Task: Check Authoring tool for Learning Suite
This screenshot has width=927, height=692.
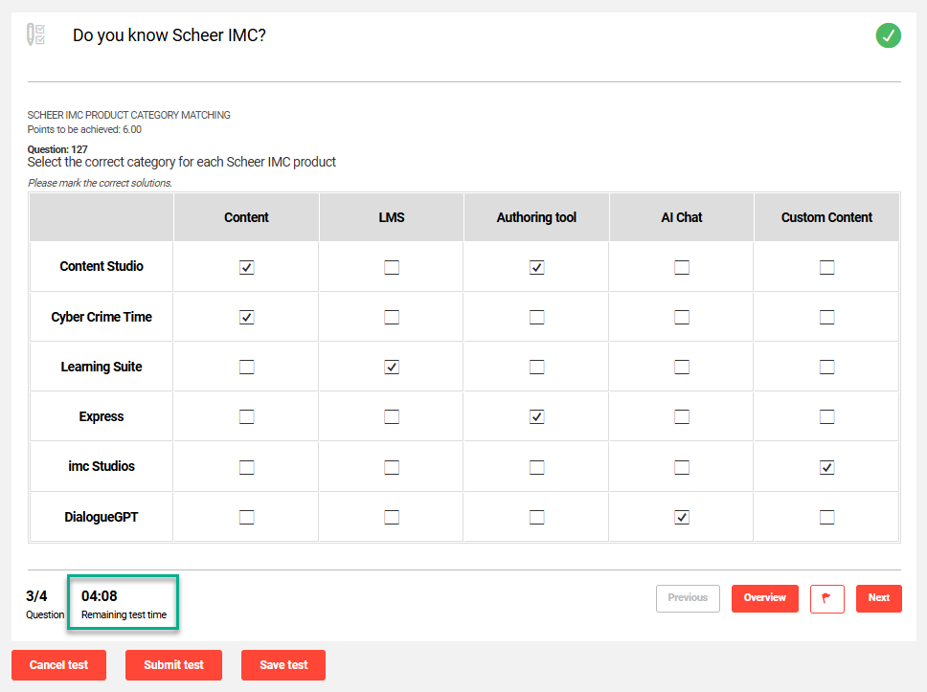Action: [537, 367]
